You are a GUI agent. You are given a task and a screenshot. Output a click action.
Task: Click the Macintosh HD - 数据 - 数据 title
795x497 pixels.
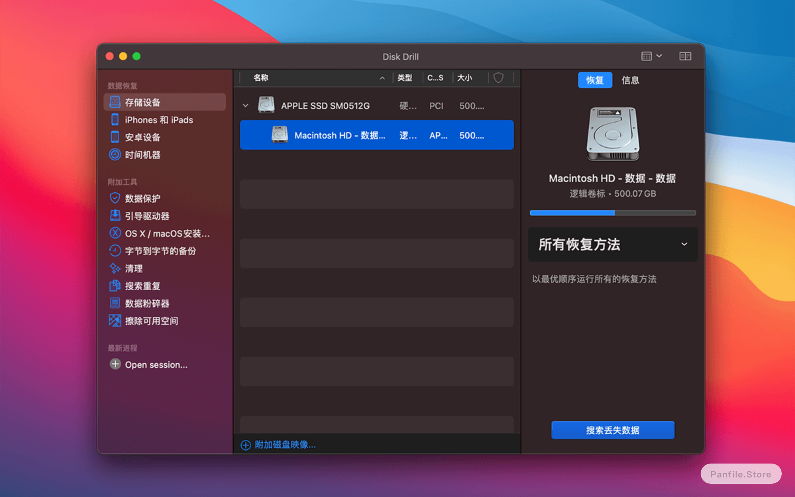pyautogui.click(x=612, y=178)
